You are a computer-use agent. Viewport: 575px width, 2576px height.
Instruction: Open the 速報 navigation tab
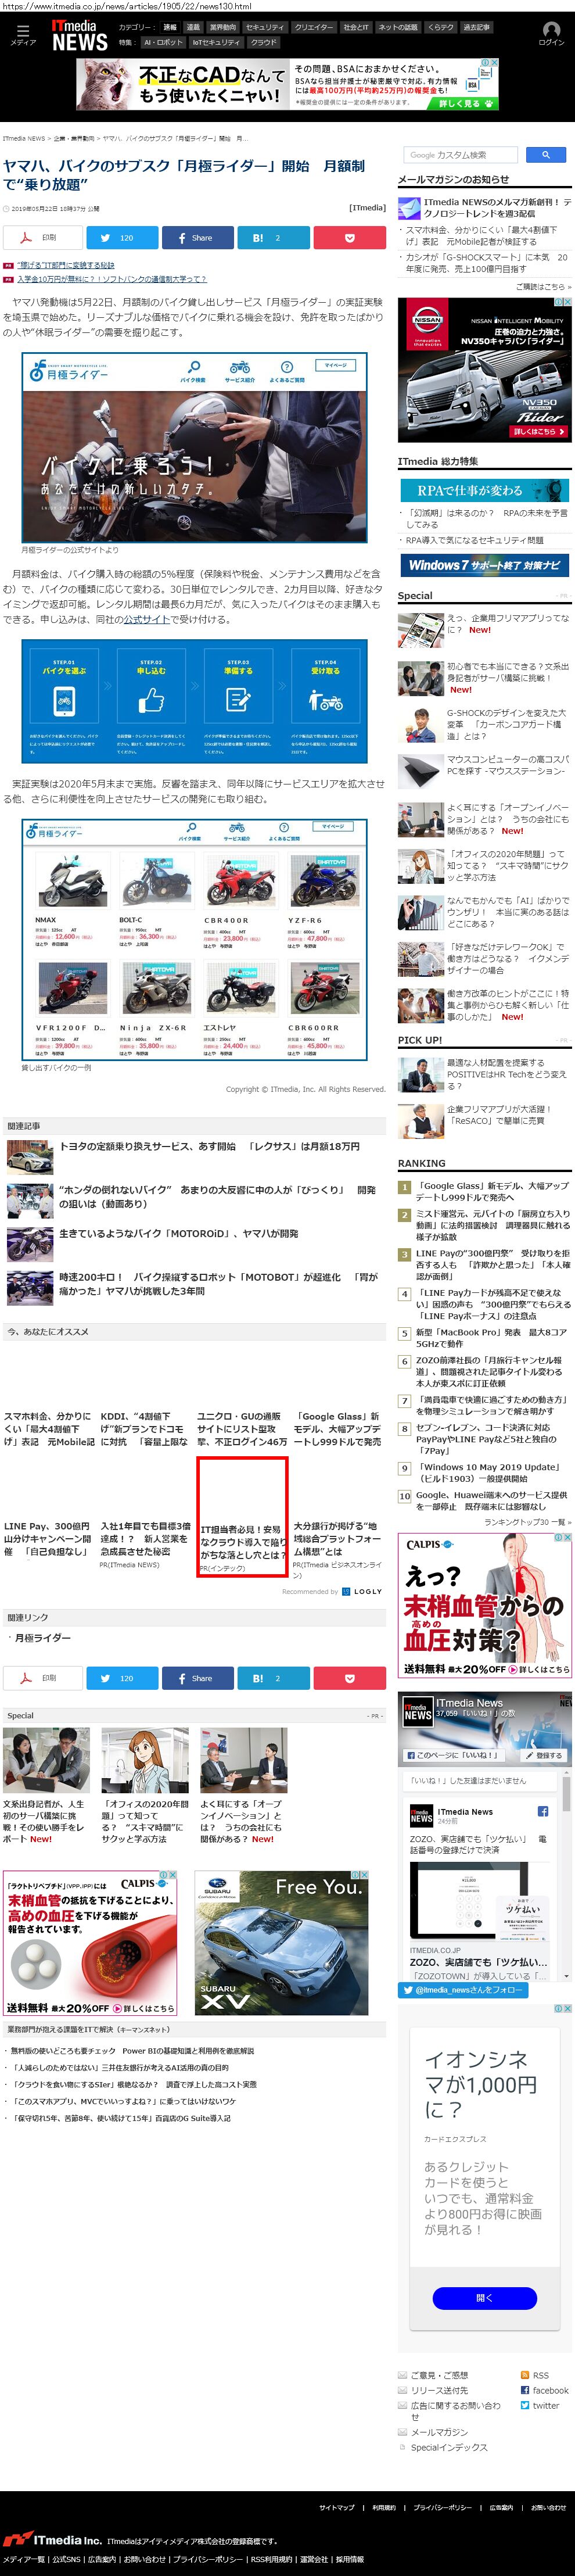[x=170, y=28]
